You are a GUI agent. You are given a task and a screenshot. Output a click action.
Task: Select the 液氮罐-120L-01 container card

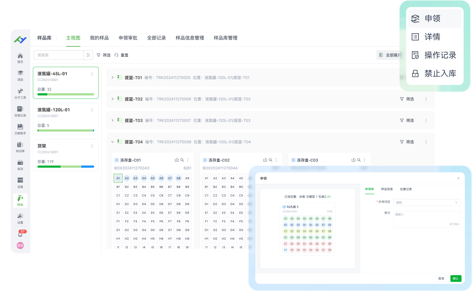pyautogui.click(x=66, y=119)
